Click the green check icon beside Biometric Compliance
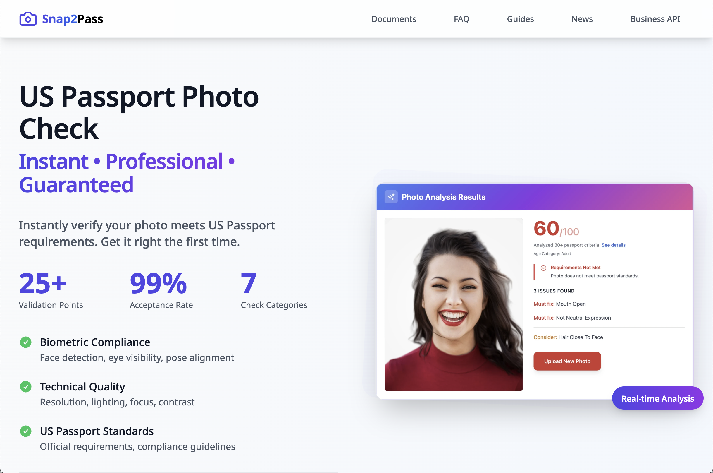 [26, 342]
